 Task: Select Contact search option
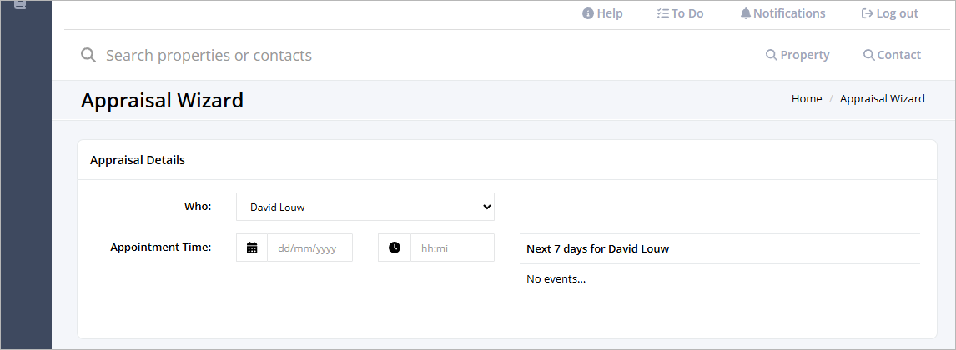[892, 55]
